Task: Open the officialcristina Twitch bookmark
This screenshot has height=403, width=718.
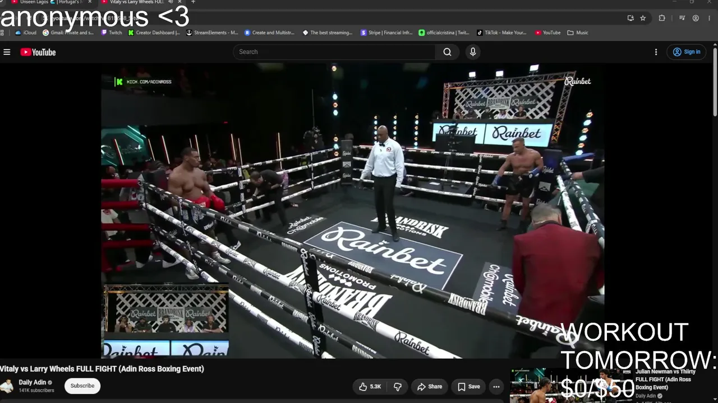Action: pyautogui.click(x=444, y=32)
